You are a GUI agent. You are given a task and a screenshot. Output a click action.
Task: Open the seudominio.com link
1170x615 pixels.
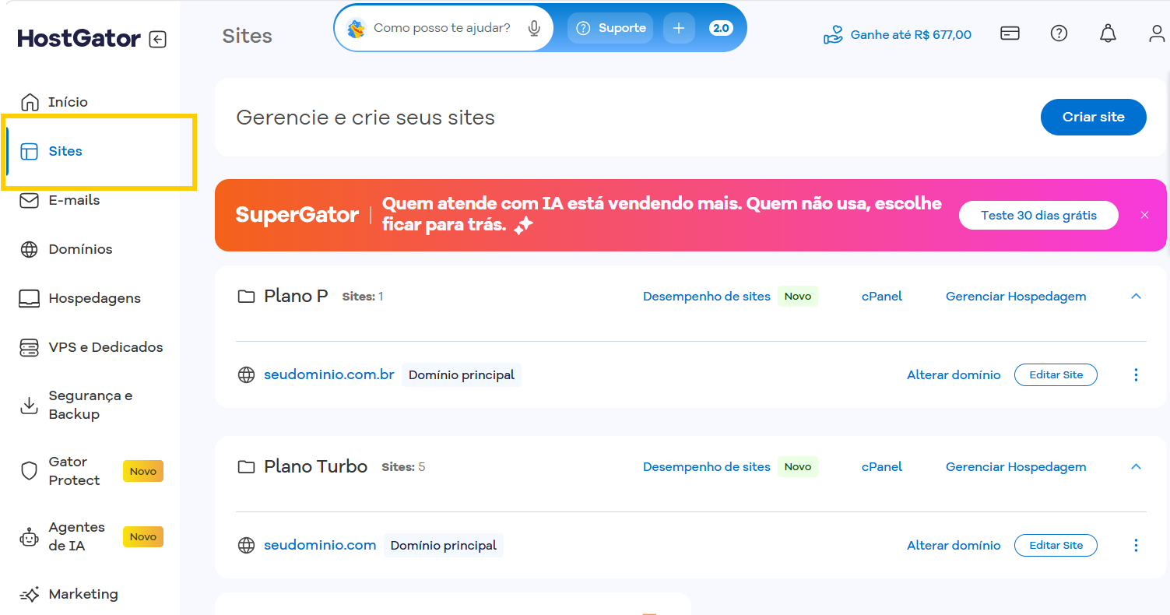[320, 545]
